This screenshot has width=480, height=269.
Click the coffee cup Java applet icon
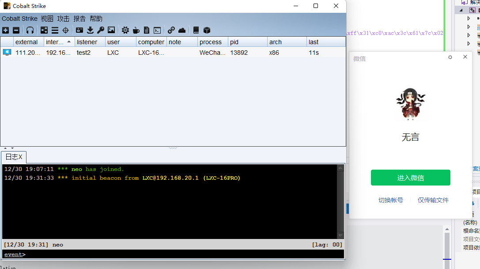[136, 30]
